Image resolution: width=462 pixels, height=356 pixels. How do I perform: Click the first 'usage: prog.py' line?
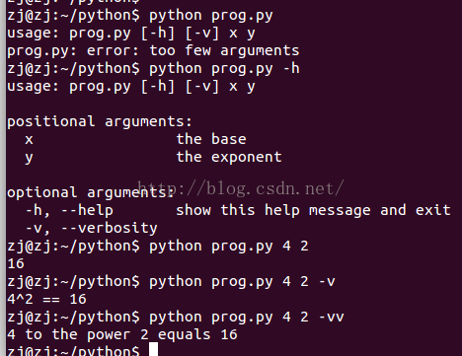click(x=131, y=34)
